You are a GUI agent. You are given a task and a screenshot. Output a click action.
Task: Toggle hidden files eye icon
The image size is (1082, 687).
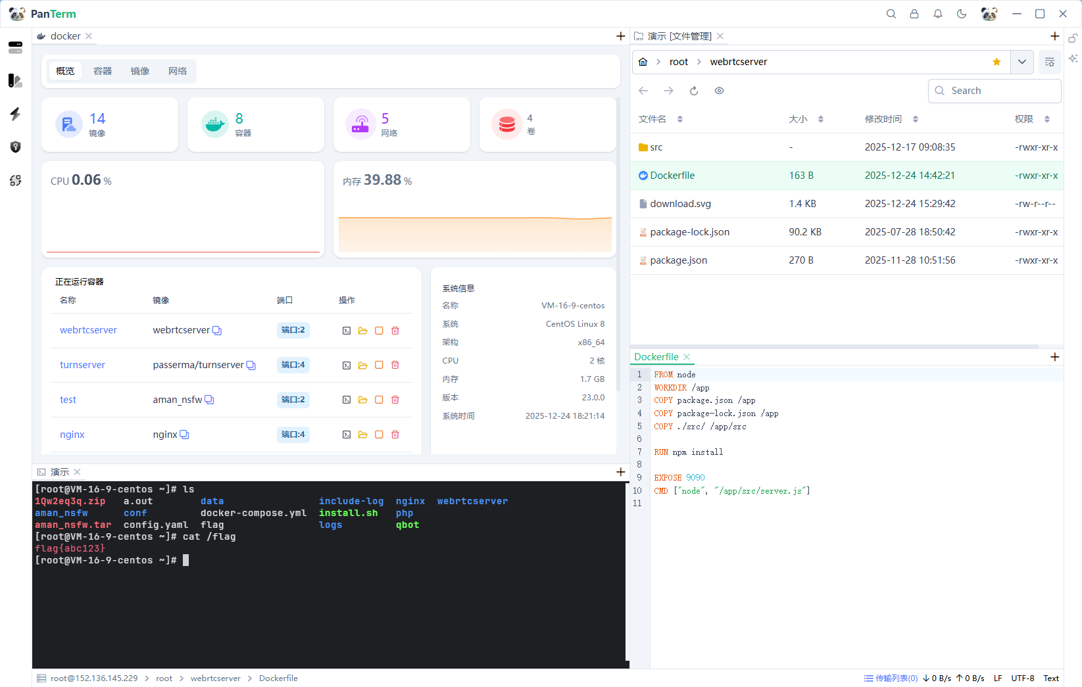(720, 91)
